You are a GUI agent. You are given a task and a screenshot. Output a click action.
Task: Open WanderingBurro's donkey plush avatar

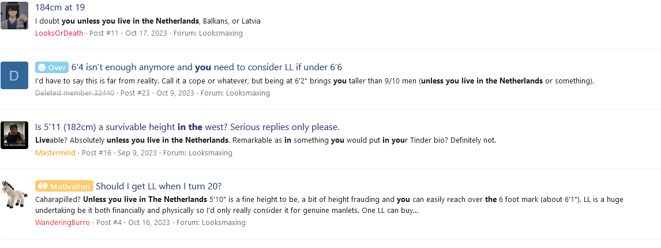(14, 194)
